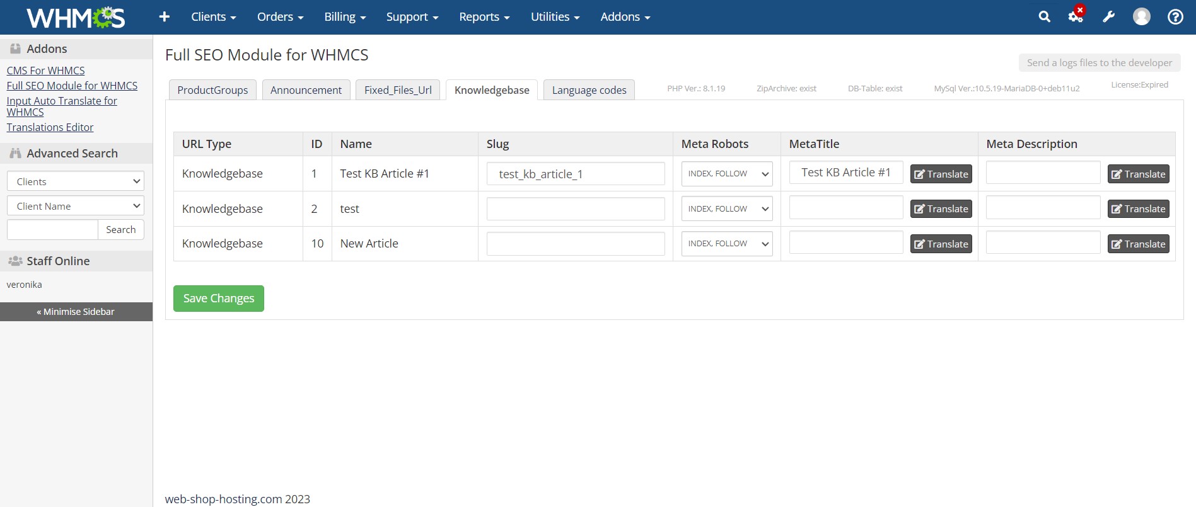Image resolution: width=1196 pixels, height=507 pixels.
Task: Open the Billing menu
Action: [345, 17]
